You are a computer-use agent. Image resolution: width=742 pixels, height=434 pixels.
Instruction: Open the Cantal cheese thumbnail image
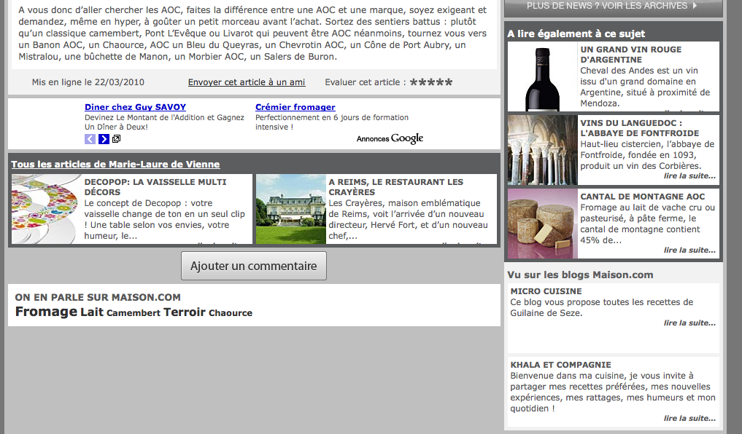(542, 224)
